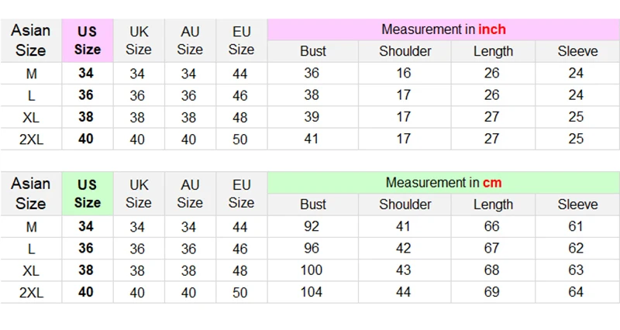Screen dimensions: 620x330
Task: Select the Bust column header under inch measurements
Action: [x=313, y=52]
